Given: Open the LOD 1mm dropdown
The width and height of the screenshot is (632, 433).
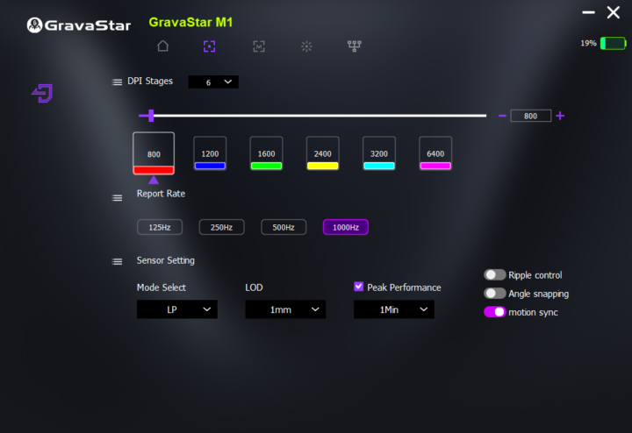Looking at the screenshot, I should (x=285, y=309).
